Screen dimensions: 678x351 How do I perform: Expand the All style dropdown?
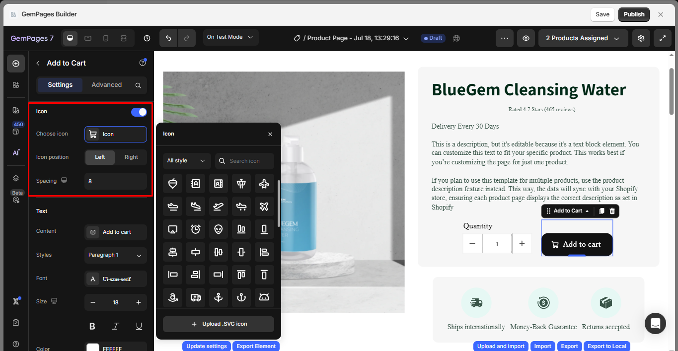pos(187,161)
